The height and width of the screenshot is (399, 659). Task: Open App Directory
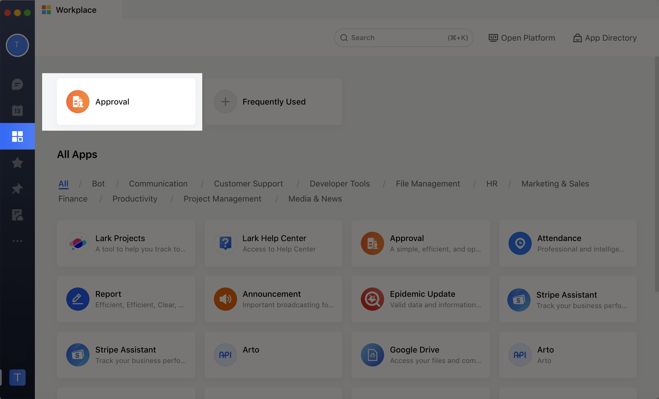(605, 38)
